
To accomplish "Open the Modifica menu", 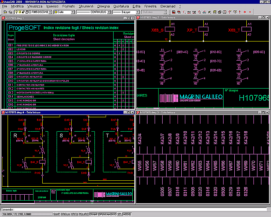I will coord(17,6).
